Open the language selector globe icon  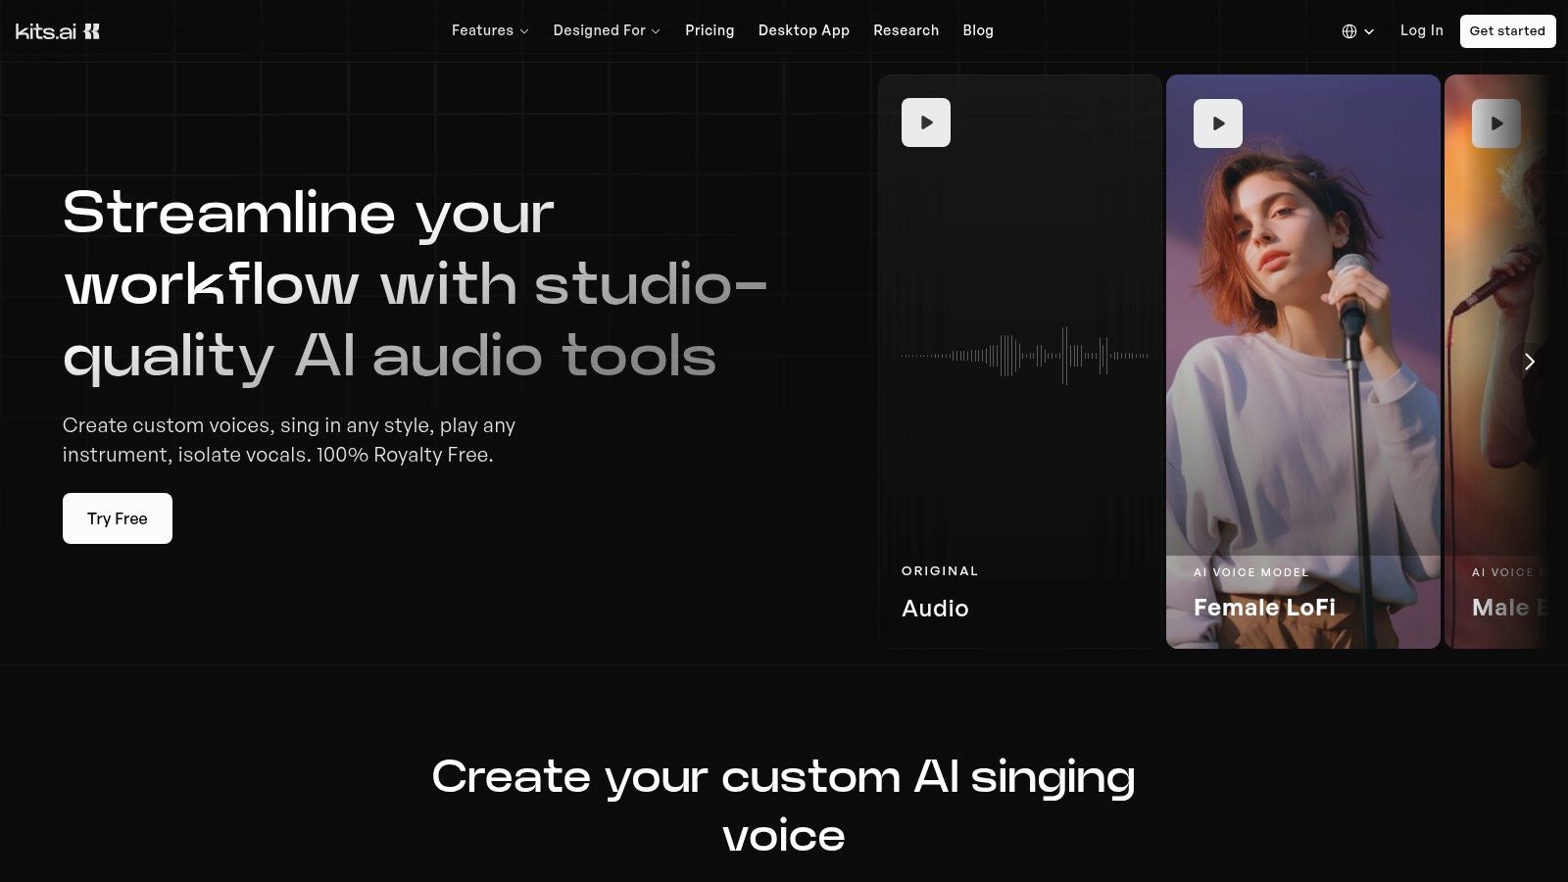tap(1348, 30)
